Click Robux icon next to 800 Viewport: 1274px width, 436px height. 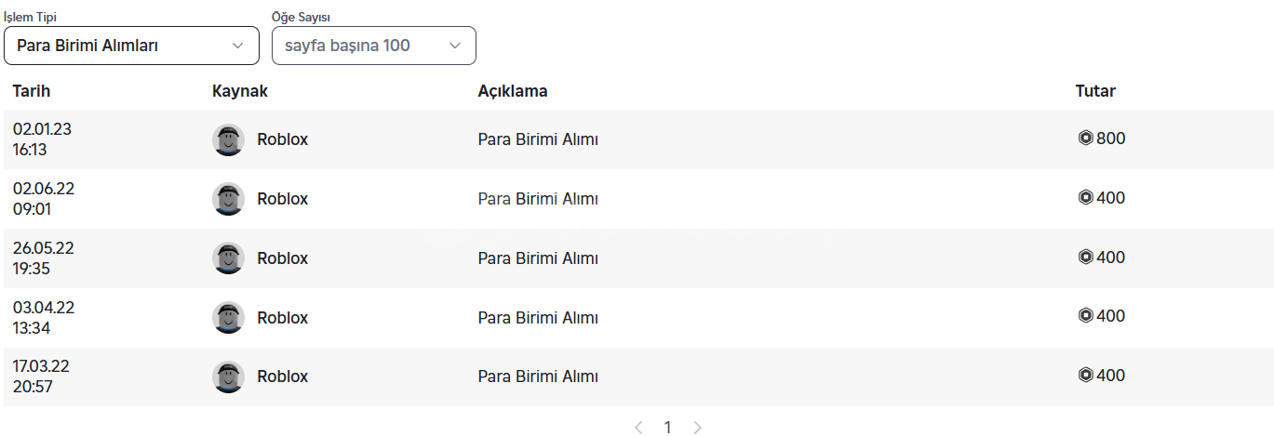1085,139
